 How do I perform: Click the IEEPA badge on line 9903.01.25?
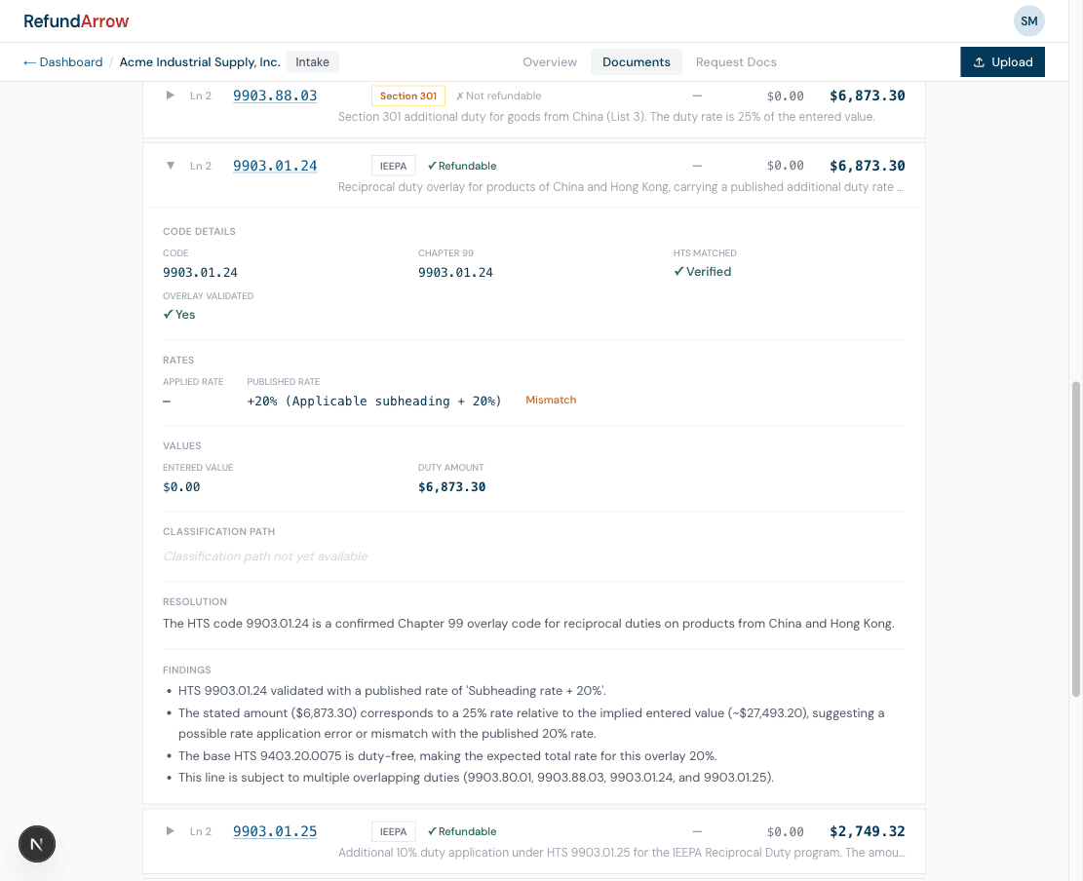coord(393,831)
